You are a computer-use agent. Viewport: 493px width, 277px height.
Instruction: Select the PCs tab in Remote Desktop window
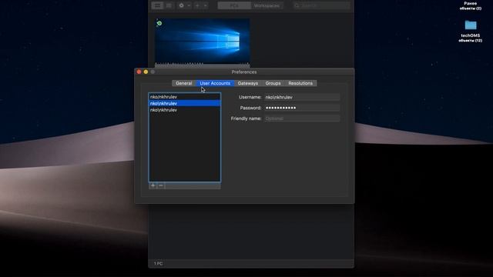(x=234, y=5)
